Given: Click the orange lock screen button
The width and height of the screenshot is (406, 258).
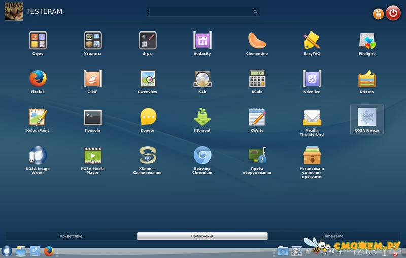Looking at the screenshot, I should coord(378,14).
